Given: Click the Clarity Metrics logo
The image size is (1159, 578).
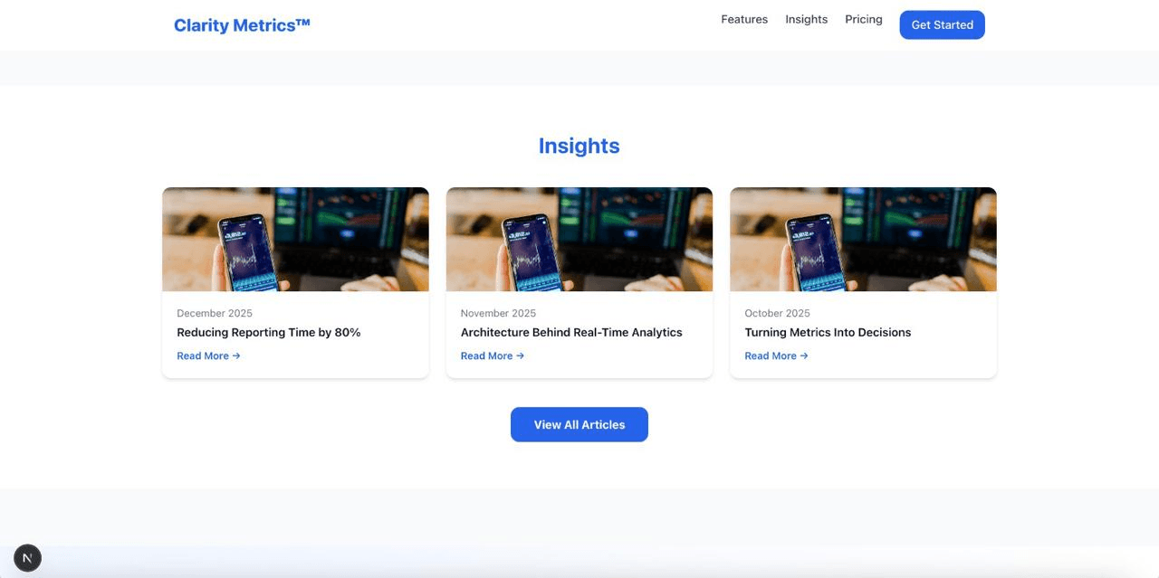Looking at the screenshot, I should coord(242,25).
